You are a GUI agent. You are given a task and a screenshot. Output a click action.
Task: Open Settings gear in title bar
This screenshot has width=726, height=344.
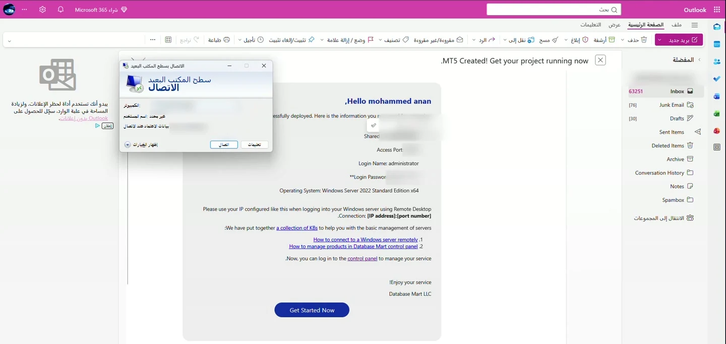42,10
